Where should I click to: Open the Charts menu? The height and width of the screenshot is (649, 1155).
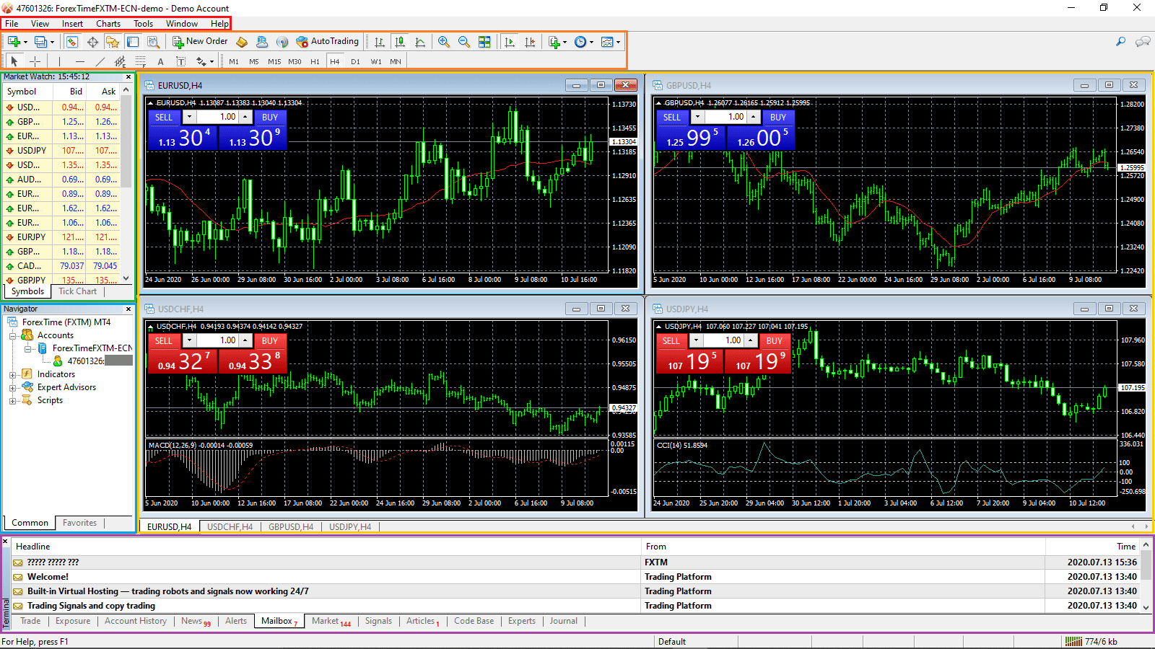[x=108, y=23]
